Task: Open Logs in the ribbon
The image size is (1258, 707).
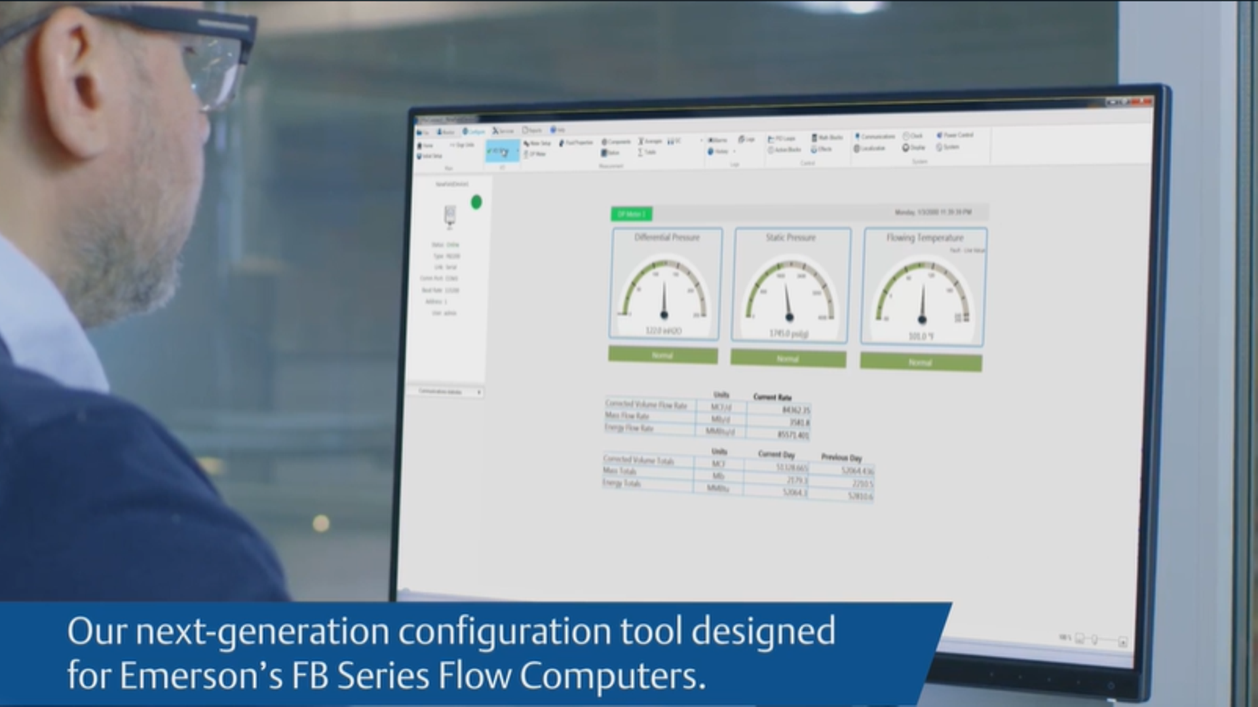Action: pyautogui.click(x=747, y=139)
